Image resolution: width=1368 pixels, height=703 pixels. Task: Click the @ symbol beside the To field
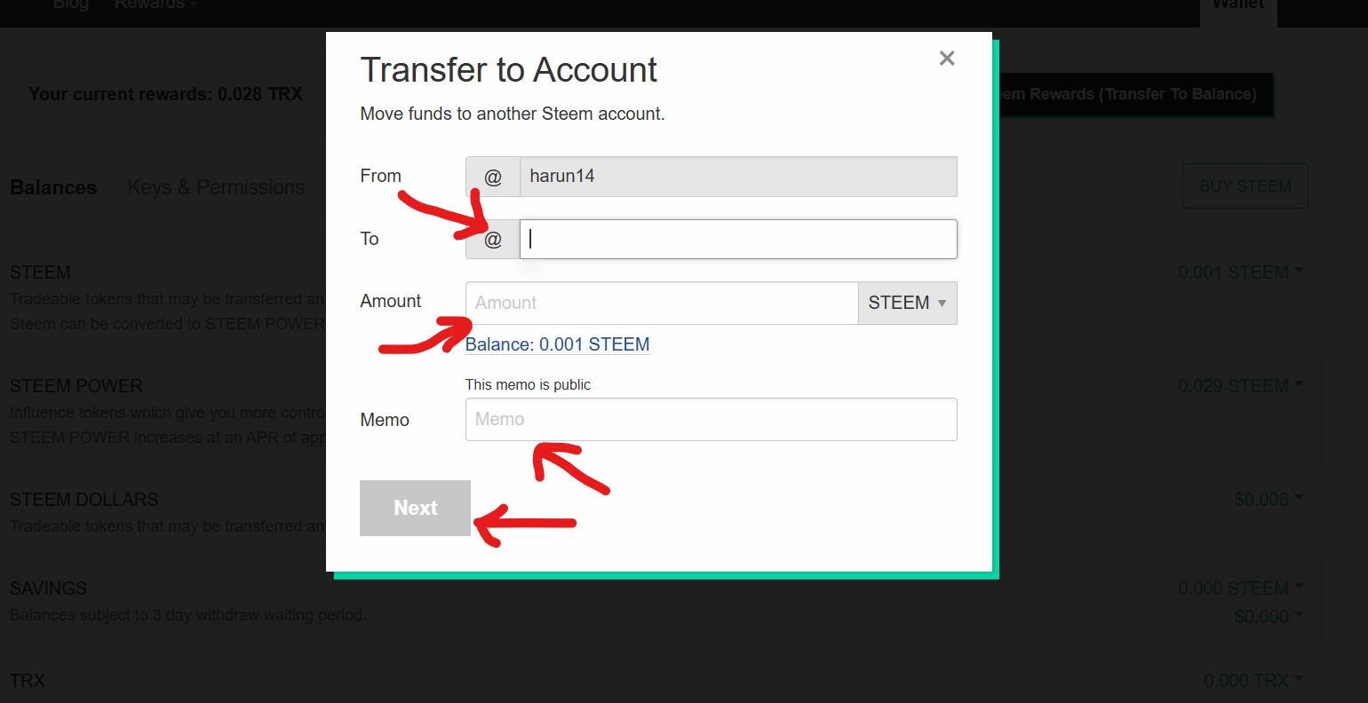tap(493, 239)
